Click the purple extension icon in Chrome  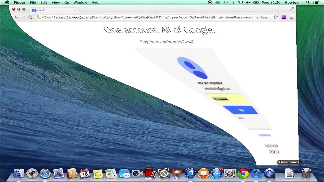pyautogui.click(x=284, y=17)
